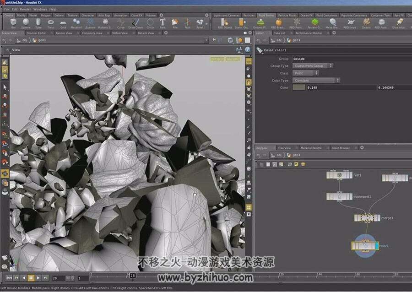Open the Group Type dropdown

[x=313, y=66]
